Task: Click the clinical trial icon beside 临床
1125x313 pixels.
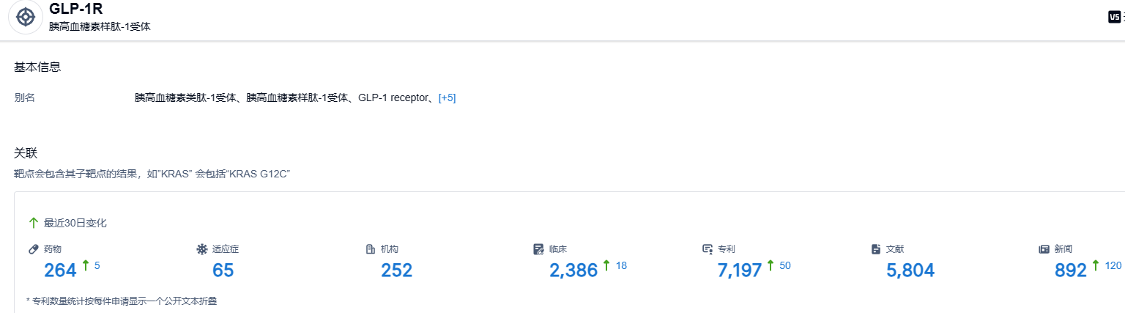Action: click(x=539, y=249)
